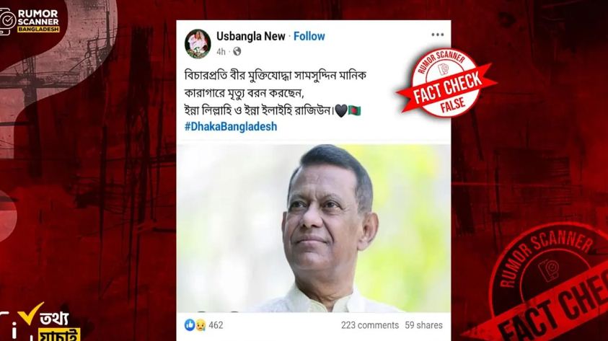608x341 pixels.
Task: Click the Rumor Scanner Bangladesh logo
Action: (x=30, y=22)
